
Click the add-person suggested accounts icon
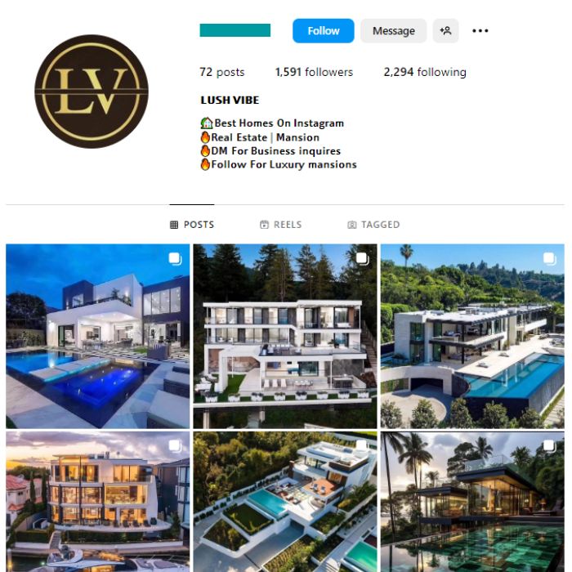point(445,31)
